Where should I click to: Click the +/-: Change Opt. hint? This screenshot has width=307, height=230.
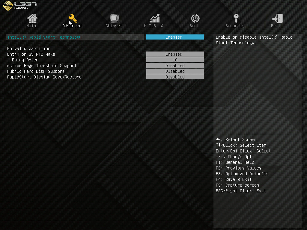click(235, 157)
